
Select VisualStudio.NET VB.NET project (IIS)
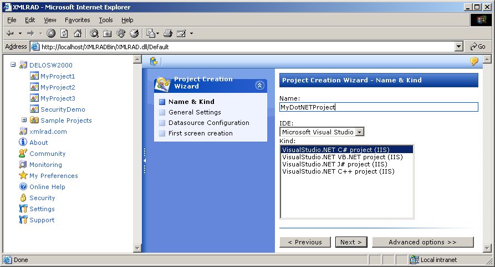coord(342,157)
